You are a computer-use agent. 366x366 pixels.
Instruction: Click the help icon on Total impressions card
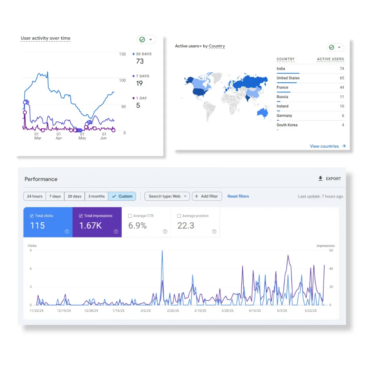(116, 231)
